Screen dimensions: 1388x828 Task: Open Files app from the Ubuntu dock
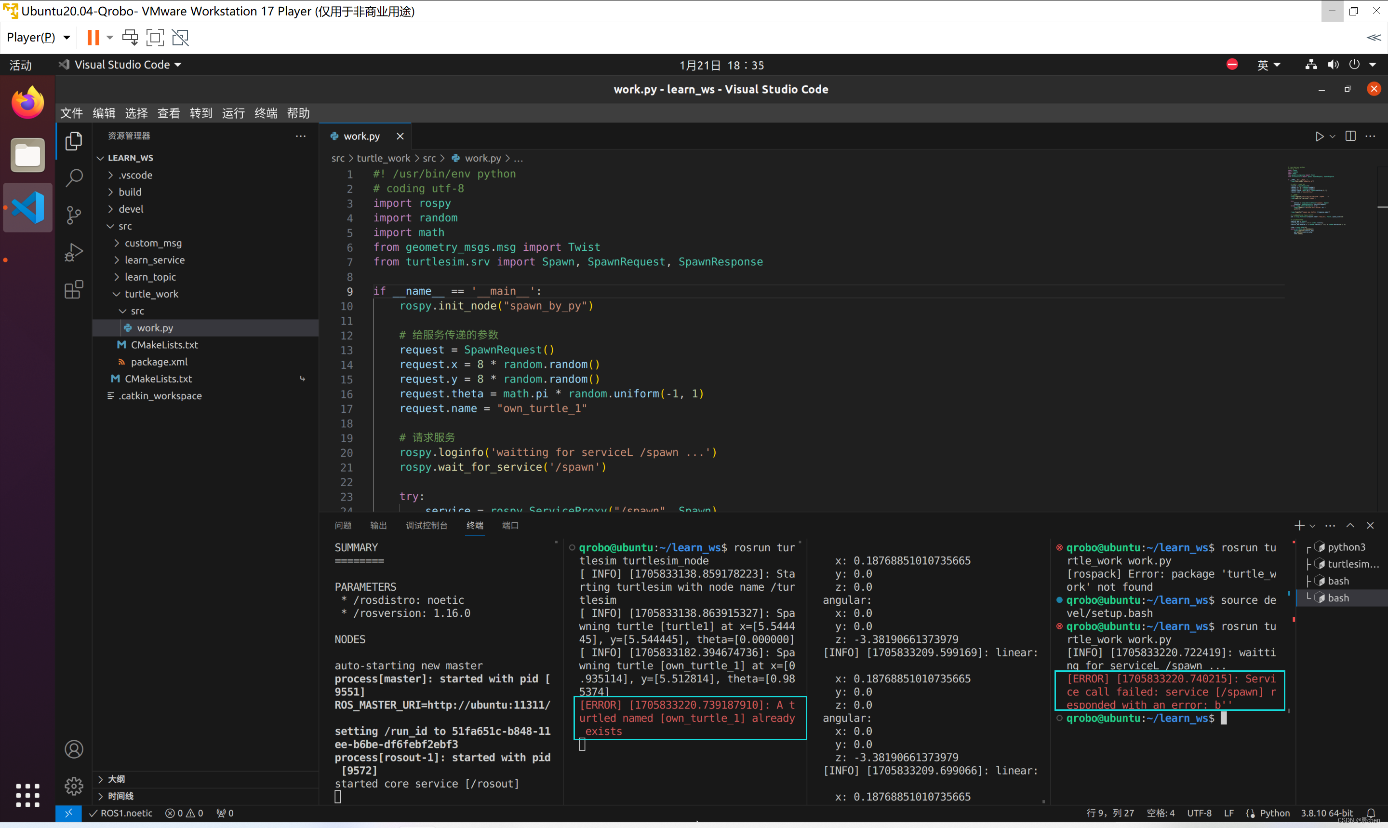(x=27, y=154)
